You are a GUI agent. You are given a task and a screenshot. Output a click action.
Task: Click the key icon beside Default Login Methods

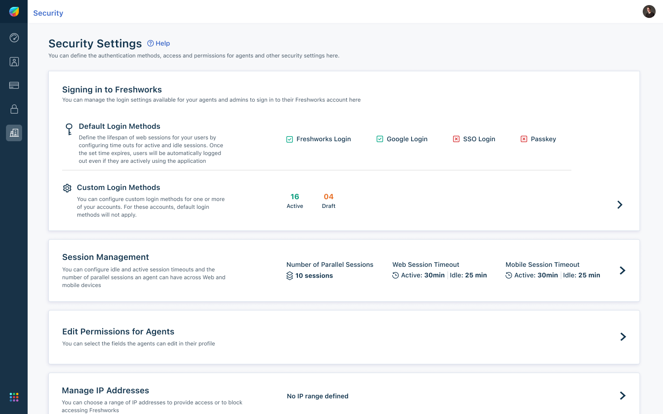[69, 129]
